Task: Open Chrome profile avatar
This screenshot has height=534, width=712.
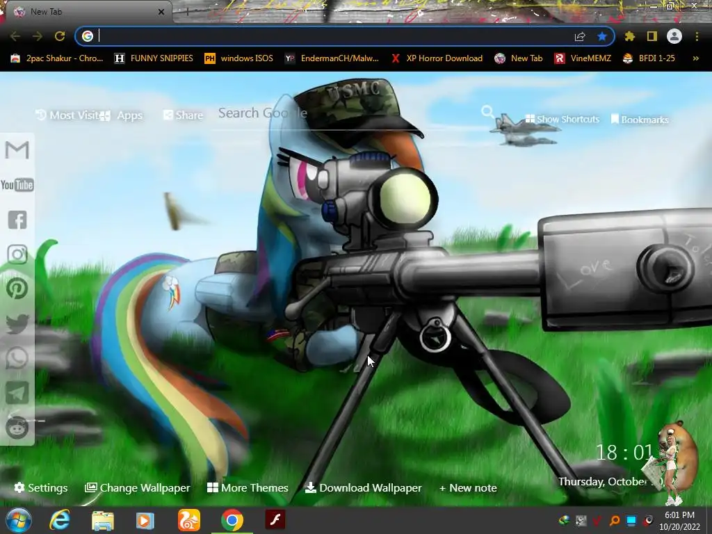Action: click(x=674, y=36)
